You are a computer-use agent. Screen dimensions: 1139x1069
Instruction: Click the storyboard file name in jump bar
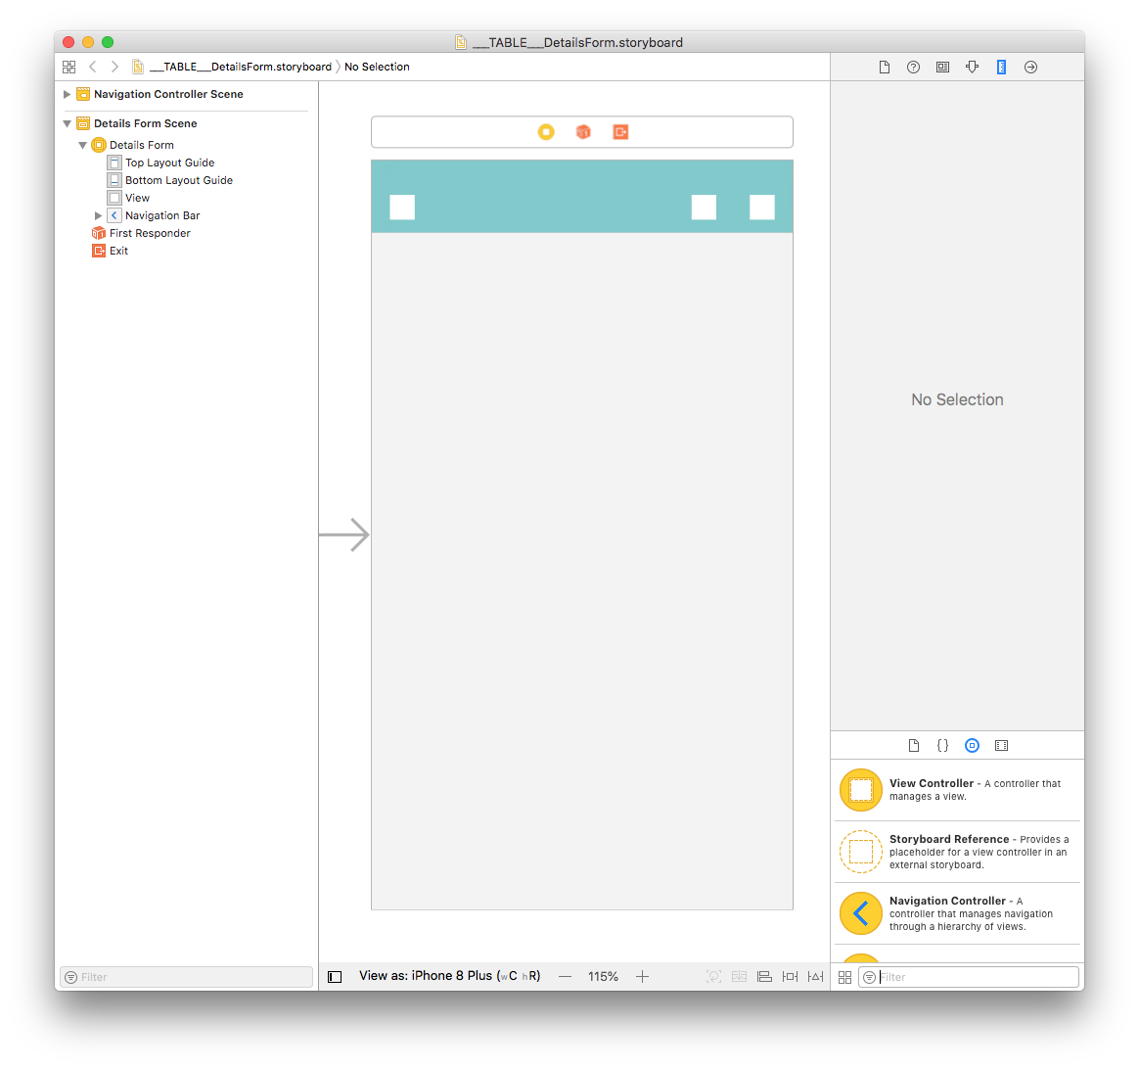[x=241, y=67]
